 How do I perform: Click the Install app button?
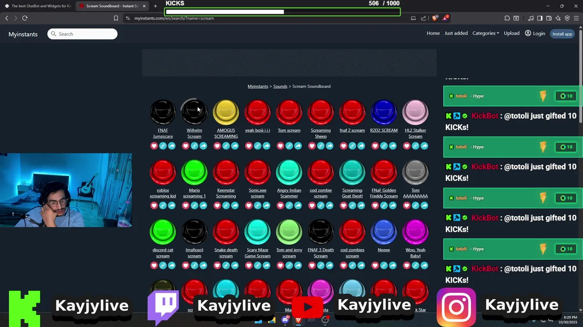pyautogui.click(x=562, y=34)
